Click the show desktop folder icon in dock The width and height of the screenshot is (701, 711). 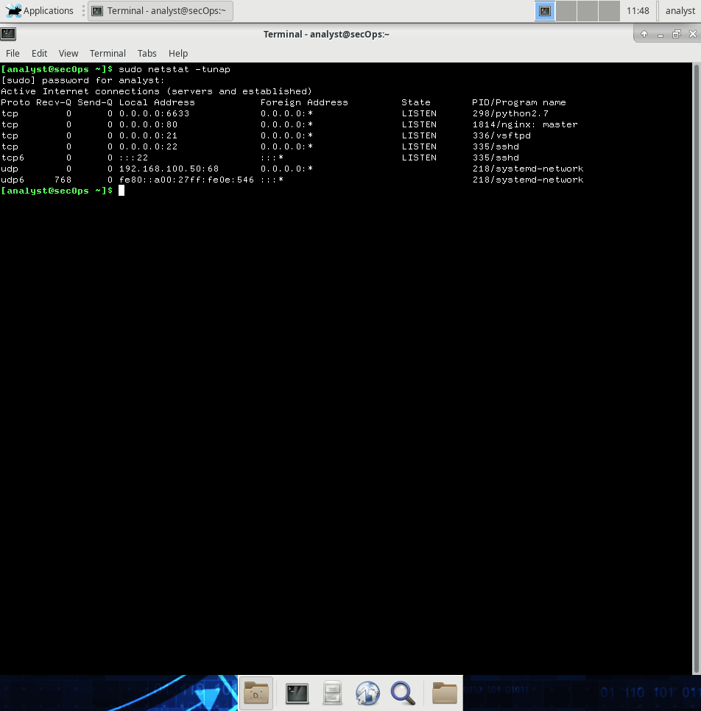click(256, 693)
